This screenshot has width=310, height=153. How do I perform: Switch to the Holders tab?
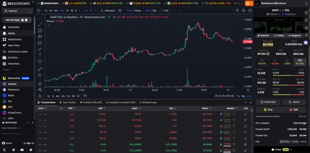(91, 102)
